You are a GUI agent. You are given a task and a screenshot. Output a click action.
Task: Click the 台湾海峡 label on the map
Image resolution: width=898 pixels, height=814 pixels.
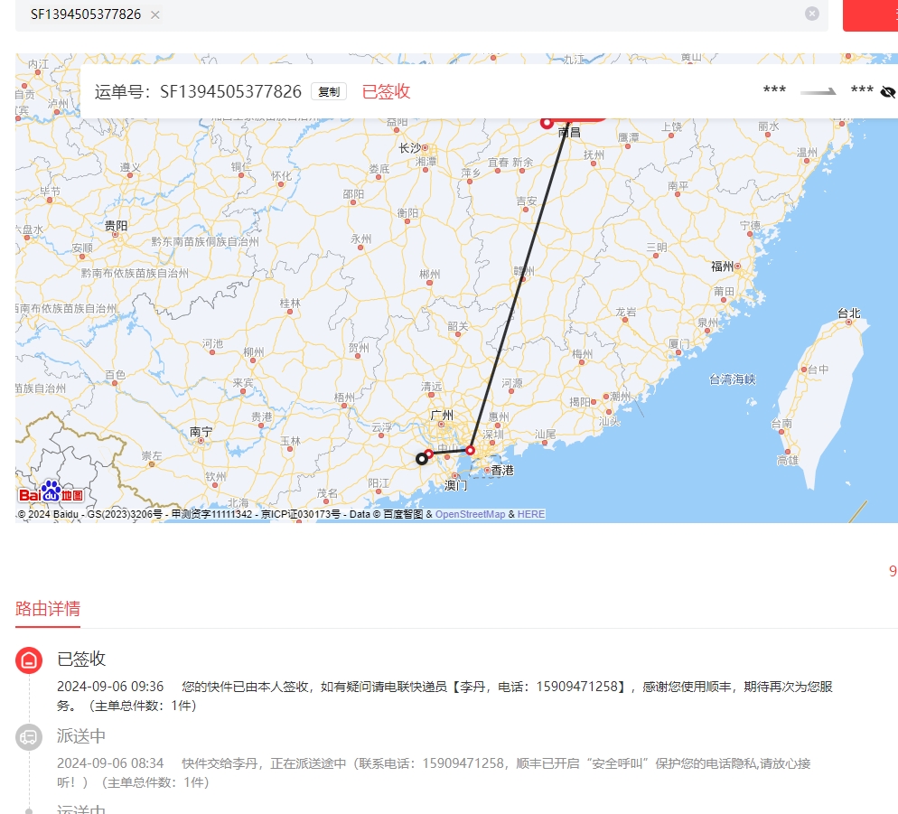click(x=733, y=379)
